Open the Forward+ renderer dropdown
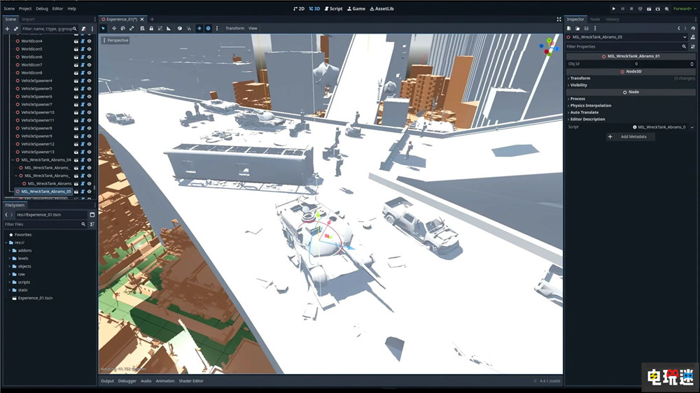This screenshot has height=393, width=700. [684, 8]
